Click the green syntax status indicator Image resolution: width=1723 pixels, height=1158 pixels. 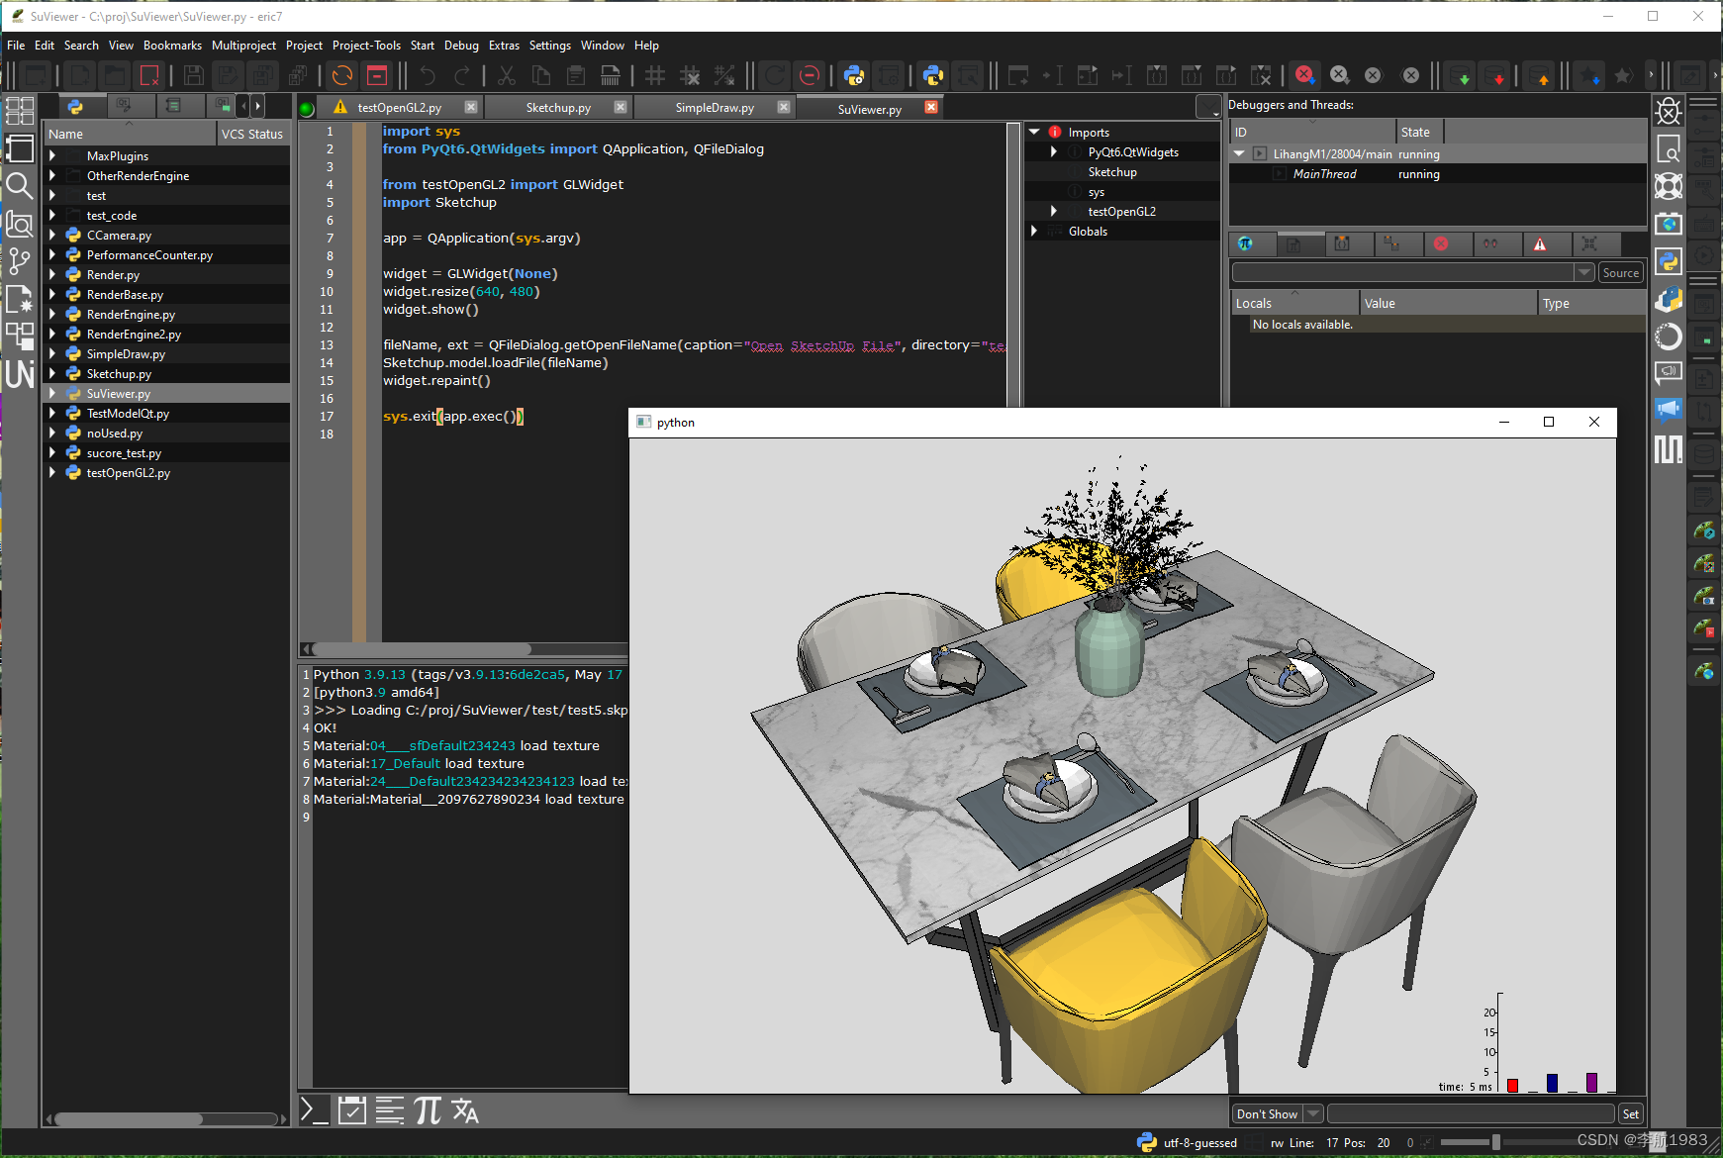[307, 109]
